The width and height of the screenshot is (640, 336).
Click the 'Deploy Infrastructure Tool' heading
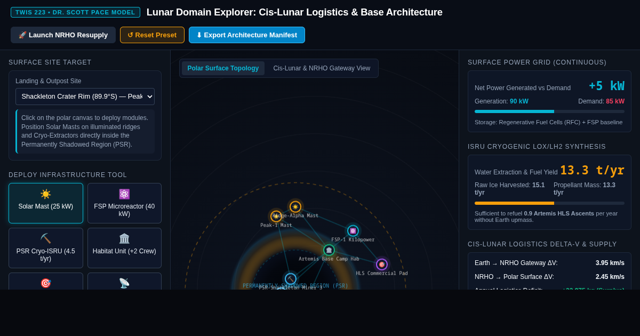pos(68,175)
